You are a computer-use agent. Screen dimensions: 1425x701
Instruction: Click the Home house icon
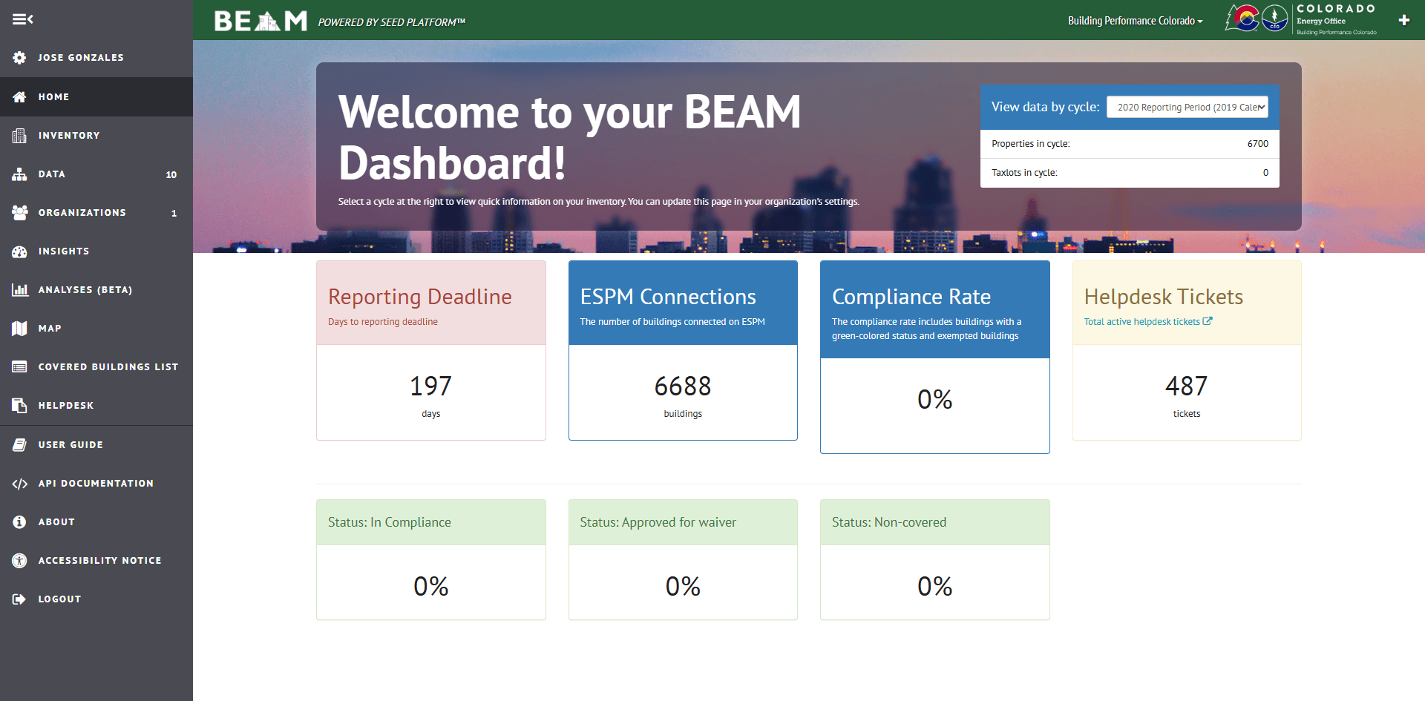pos(19,97)
